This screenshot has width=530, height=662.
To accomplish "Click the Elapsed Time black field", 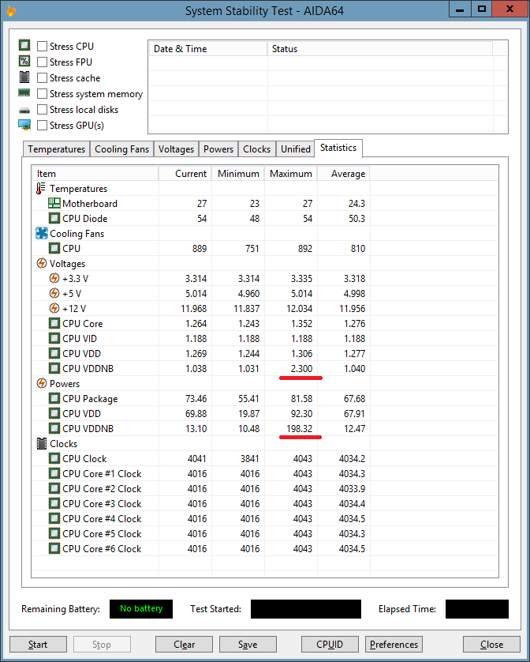I will click(477, 609).
